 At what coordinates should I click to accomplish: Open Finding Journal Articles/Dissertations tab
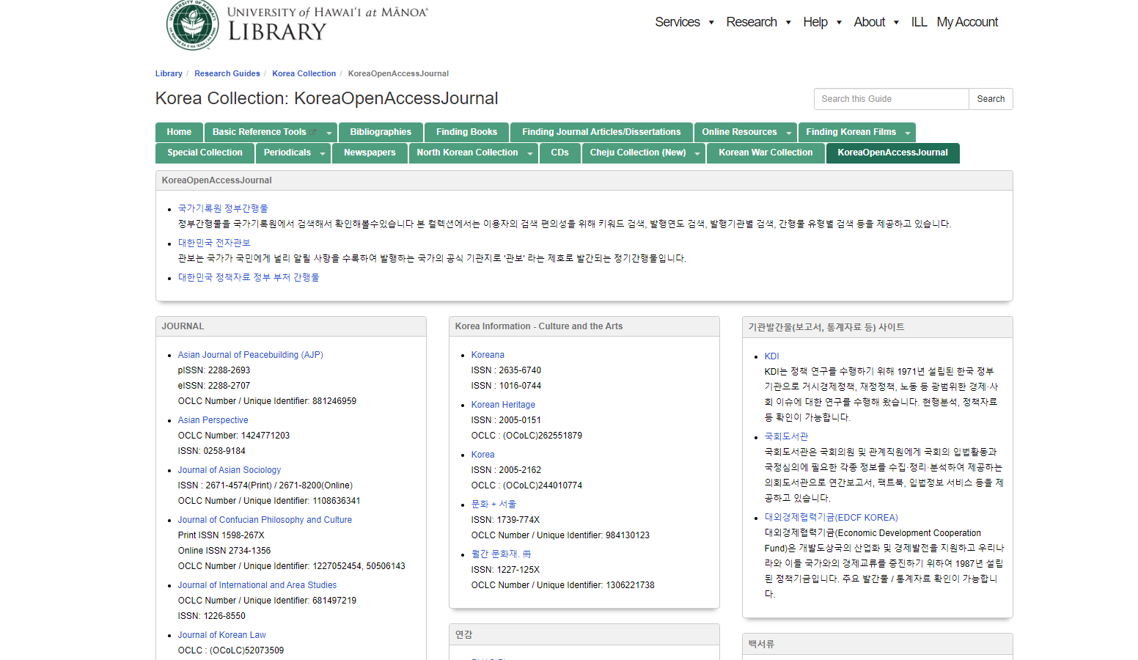[x=601, y=132]
